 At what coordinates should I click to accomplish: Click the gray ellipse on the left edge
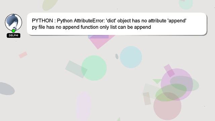click(7, 89)
